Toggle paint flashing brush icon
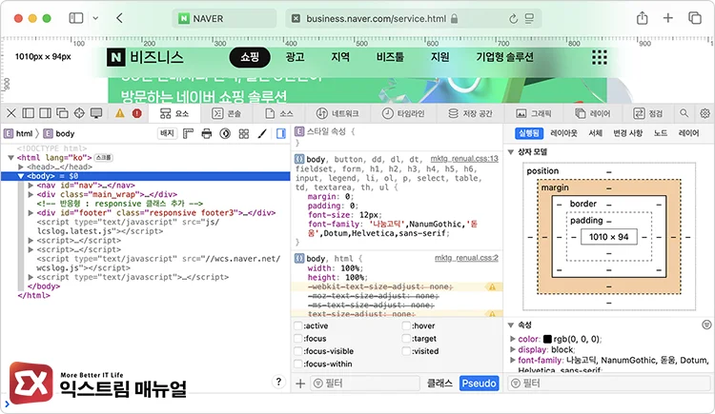Screen dimensions: 715x414 coord(262,133)
